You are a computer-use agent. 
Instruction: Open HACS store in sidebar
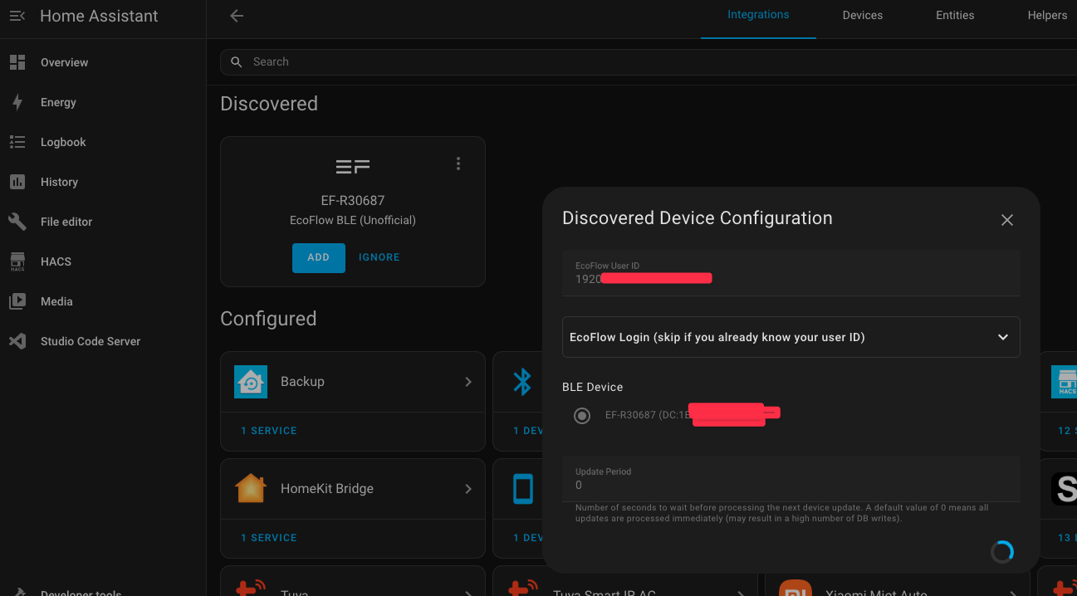coord(17,261)
